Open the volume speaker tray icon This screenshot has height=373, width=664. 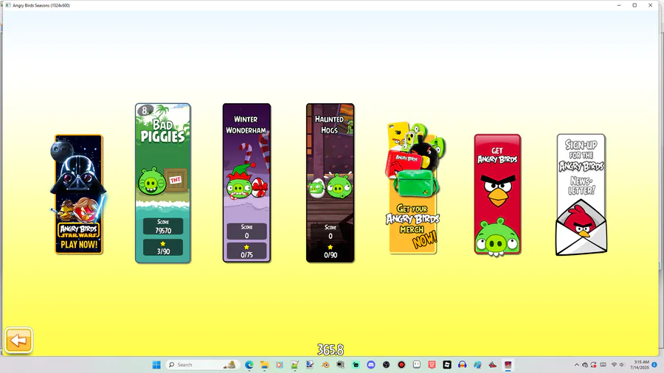pyautogui.click(x=622, y=365)
